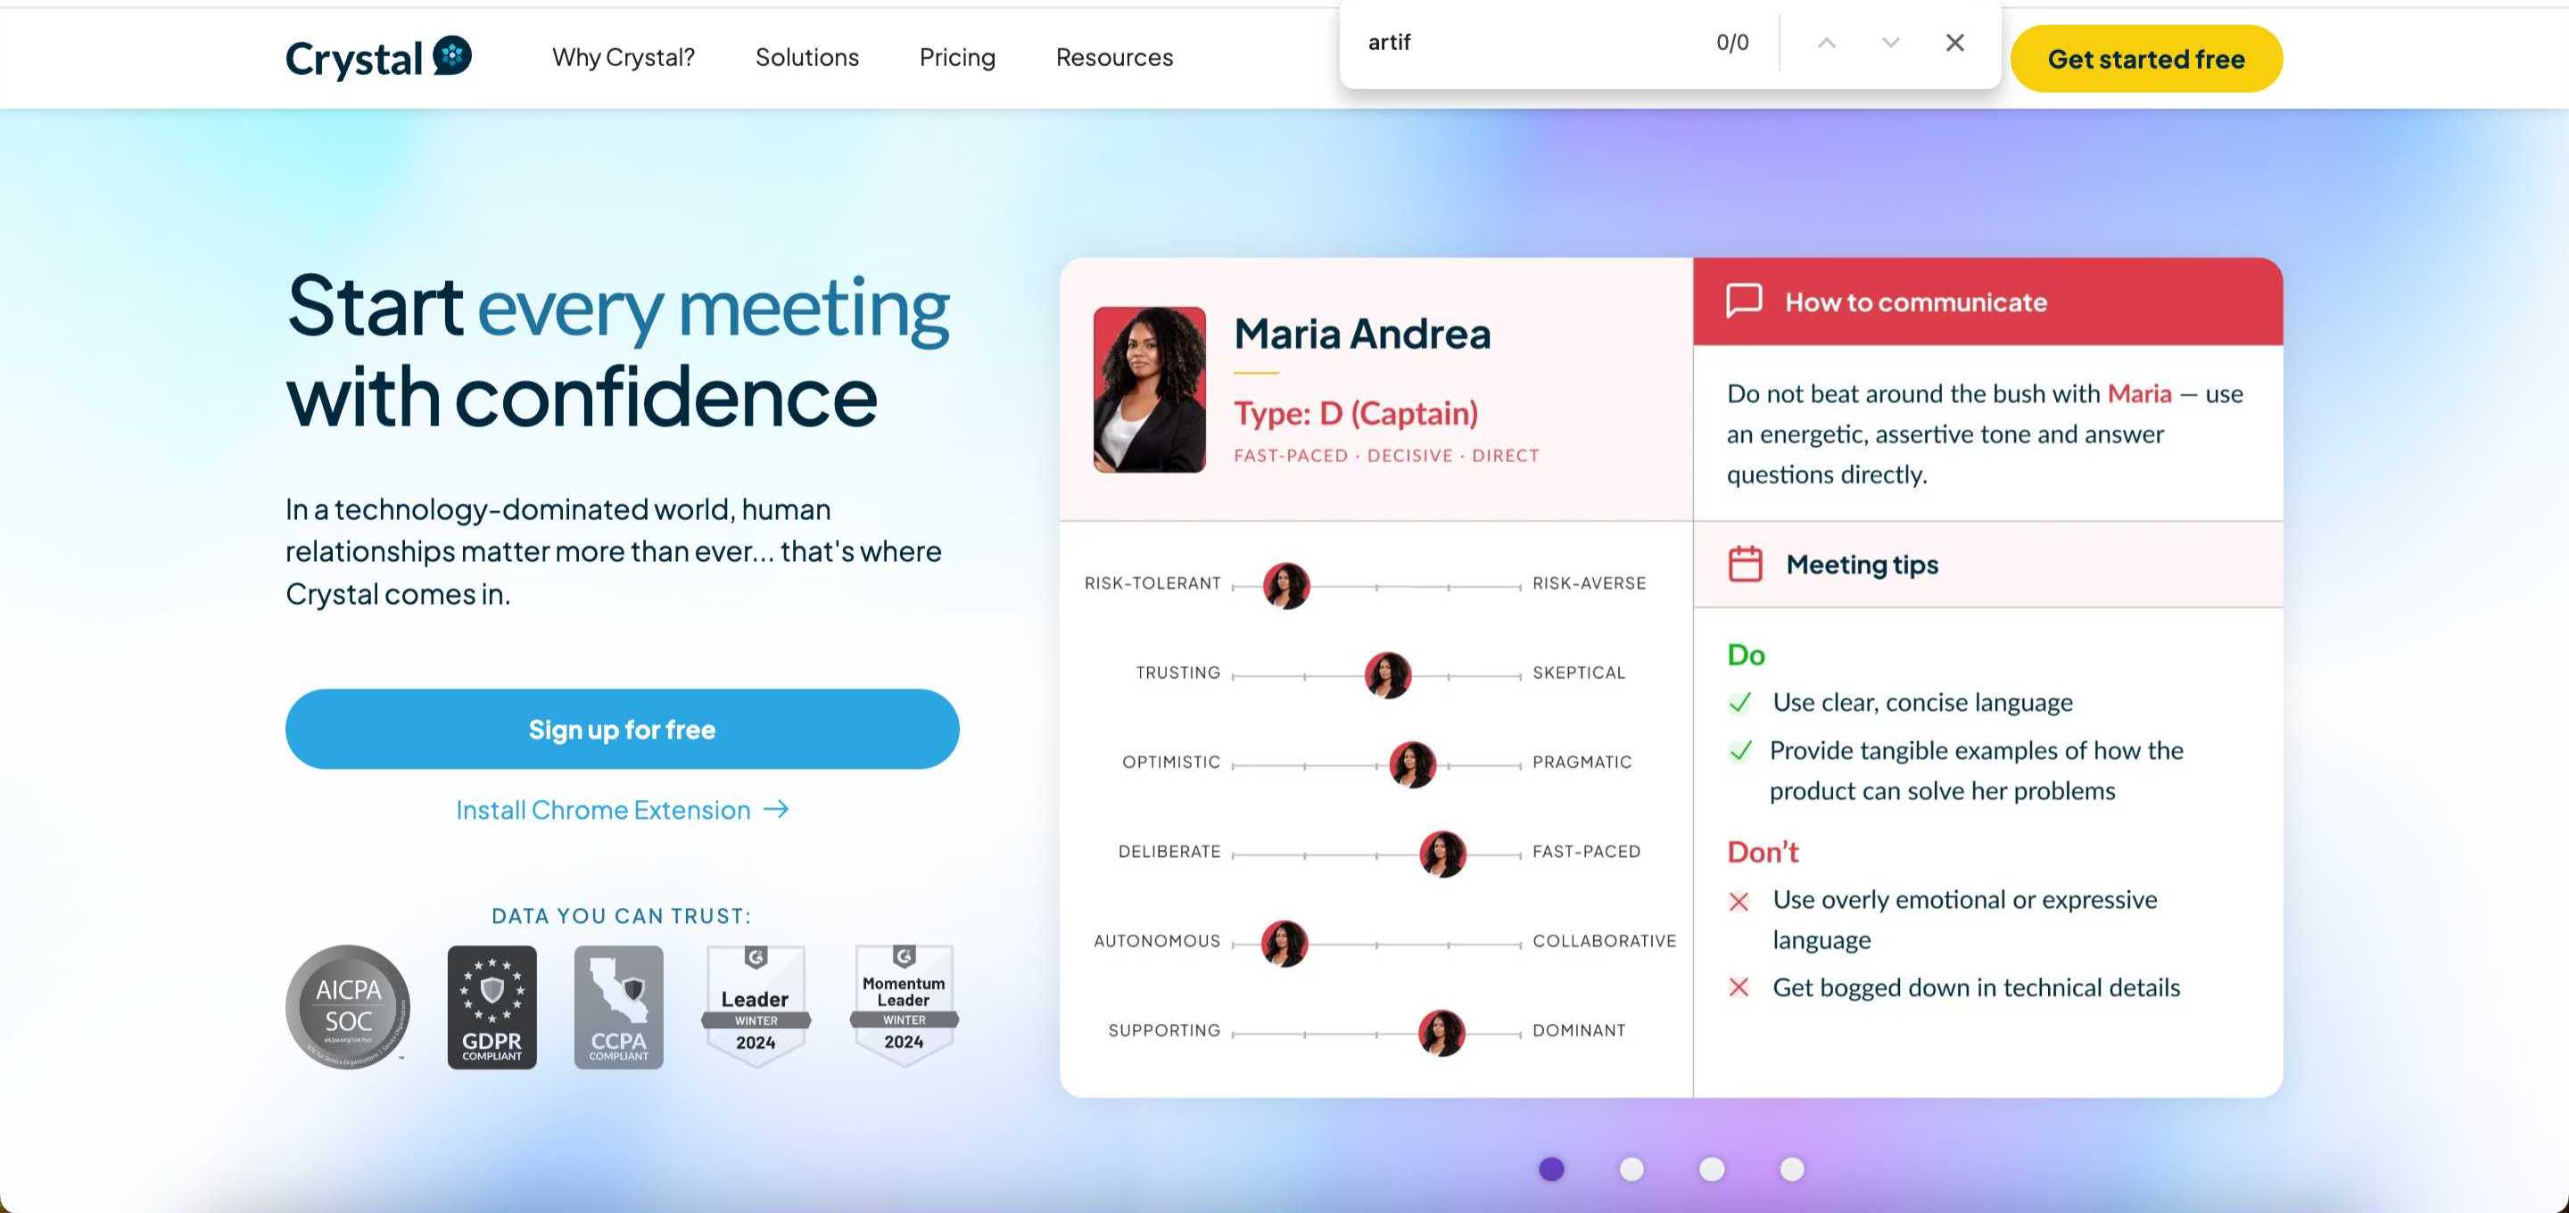
Task: Click the Deliberate/Fast-Paced slider marker
Action: [x=1443, y=854]
